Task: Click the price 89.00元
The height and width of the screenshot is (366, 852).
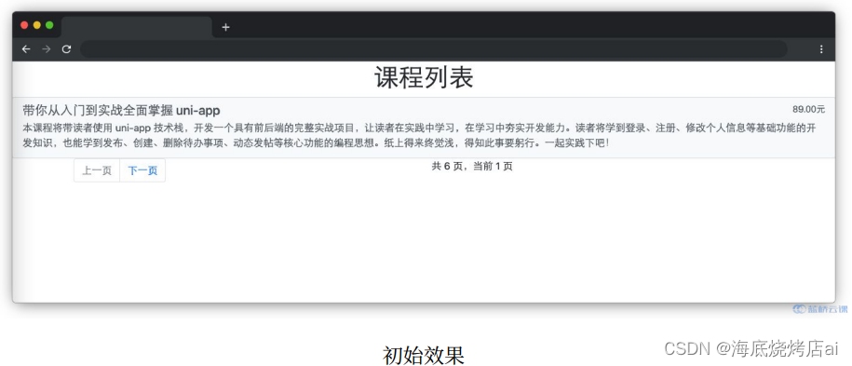Action: [808, 109]
